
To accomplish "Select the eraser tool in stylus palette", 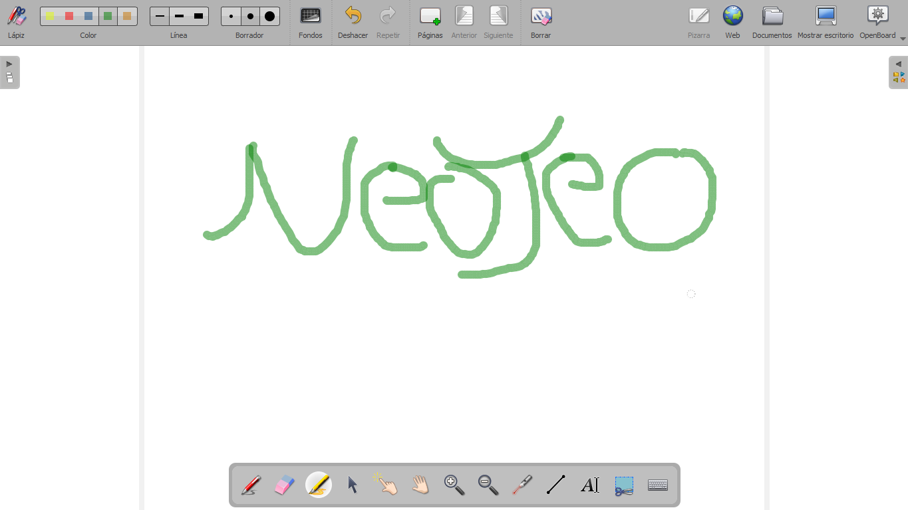I will pyautogui.click(x=285, y=485).
